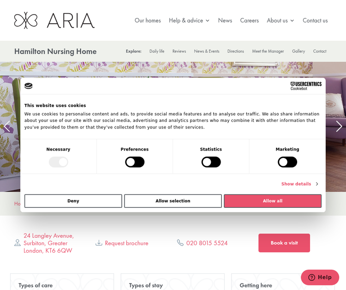Viewport: 346px width, 290px height.
Task: Go to next carousel slide arrow
Action: (x=339, y=126)
